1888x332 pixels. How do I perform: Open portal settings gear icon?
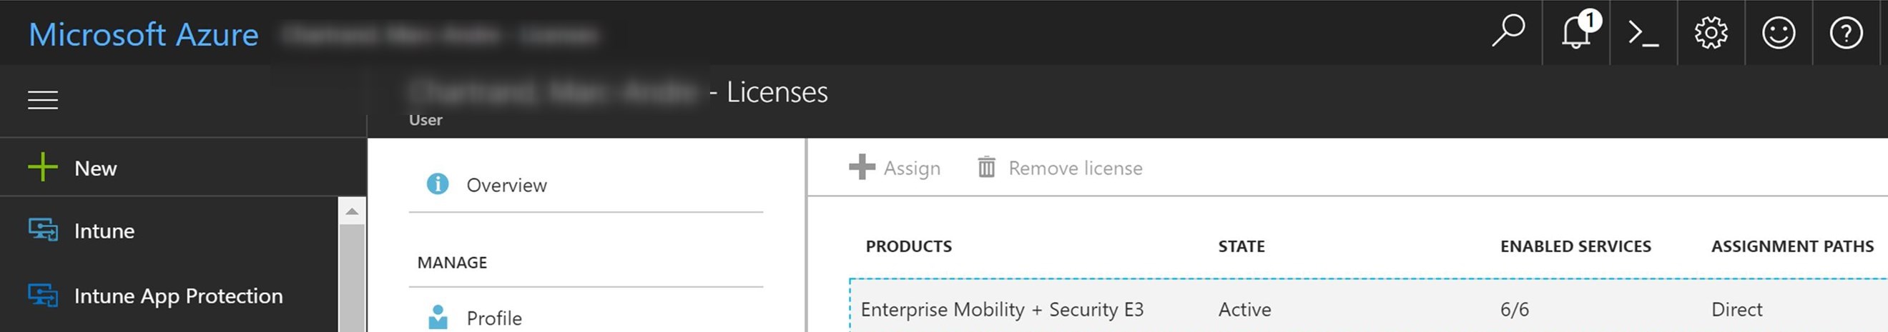[1711, 33]
